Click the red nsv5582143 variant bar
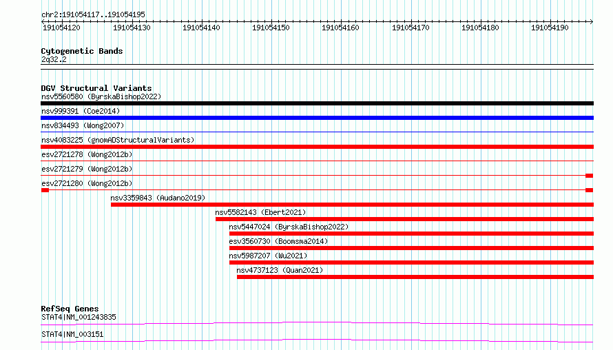Screen dimensions: 613x350 [x=404, y=219]
